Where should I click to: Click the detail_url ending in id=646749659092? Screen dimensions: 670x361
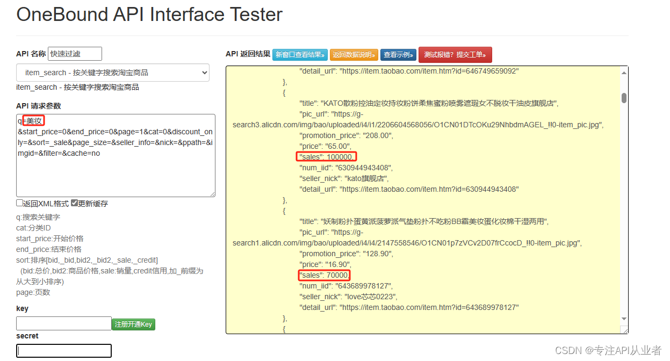(x=409, y=71)
